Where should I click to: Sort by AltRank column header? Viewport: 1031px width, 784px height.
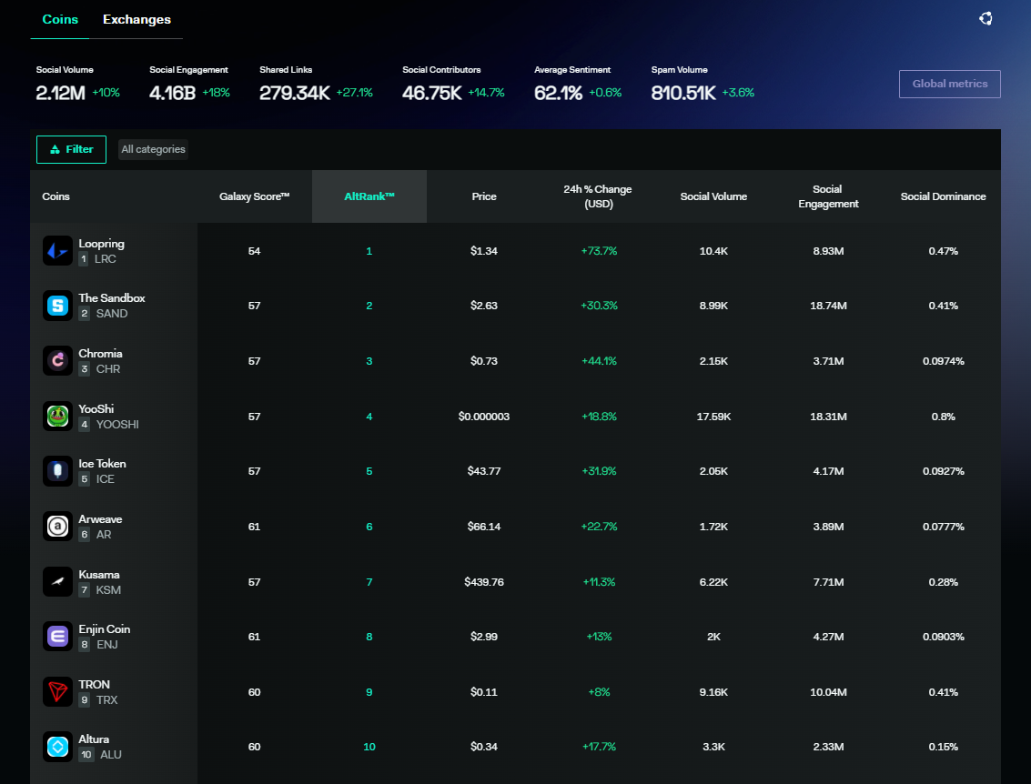tap(369, 196)
